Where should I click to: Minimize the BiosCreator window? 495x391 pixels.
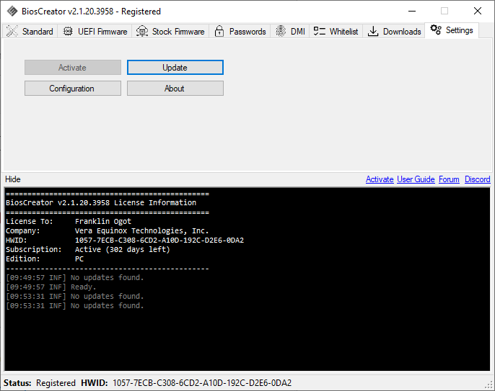click(412, 11)
